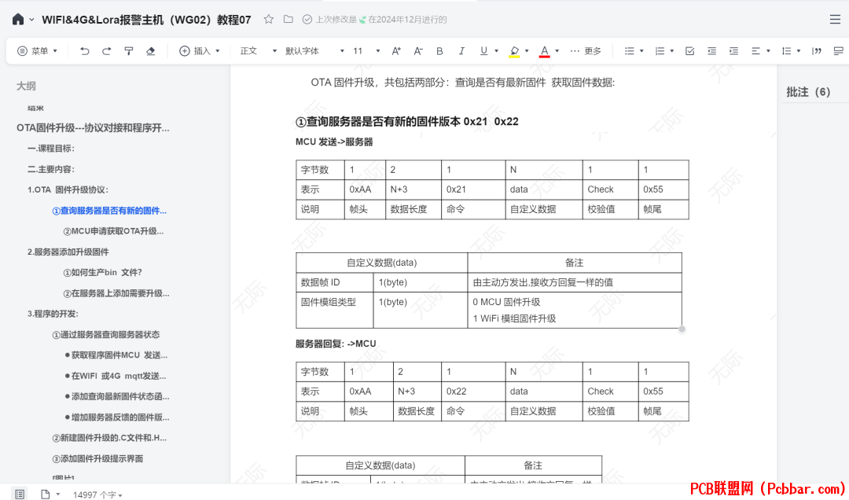
Task: Insert a checkbox task list
Action: pos(690,51)
